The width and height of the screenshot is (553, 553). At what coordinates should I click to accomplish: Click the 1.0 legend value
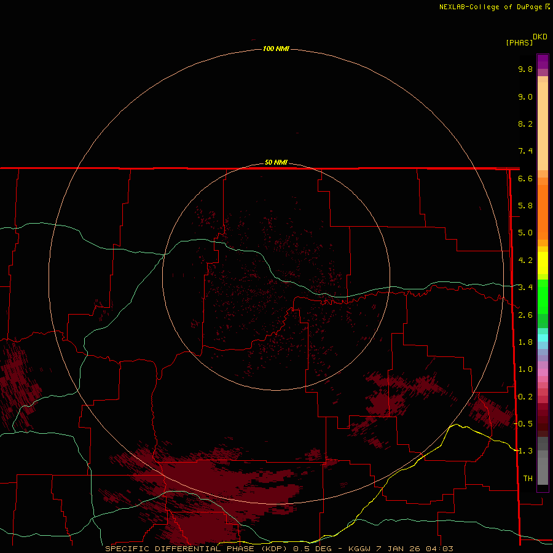click(x=525, y=369)
